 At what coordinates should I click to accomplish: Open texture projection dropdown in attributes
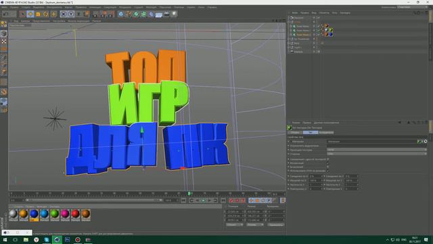377,150
